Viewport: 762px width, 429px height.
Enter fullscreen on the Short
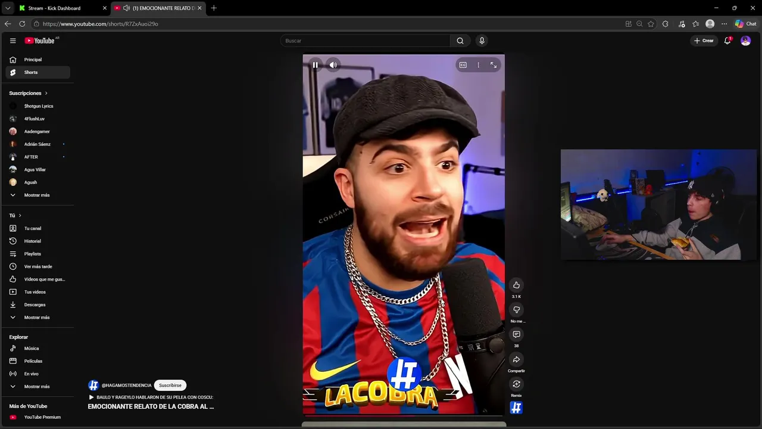[x=494, y=65]
